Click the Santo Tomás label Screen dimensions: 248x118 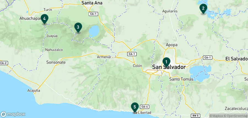click(181, 79)
